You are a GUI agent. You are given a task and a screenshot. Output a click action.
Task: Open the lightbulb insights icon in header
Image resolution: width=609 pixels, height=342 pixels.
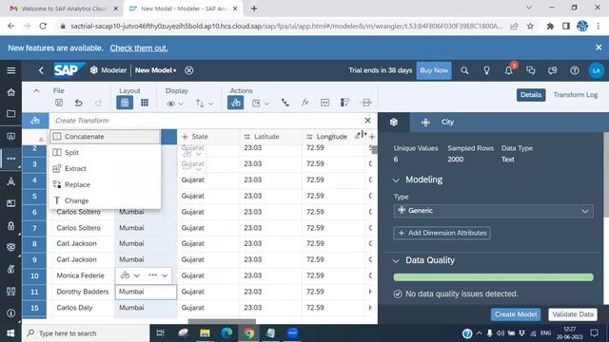(486, 70)
